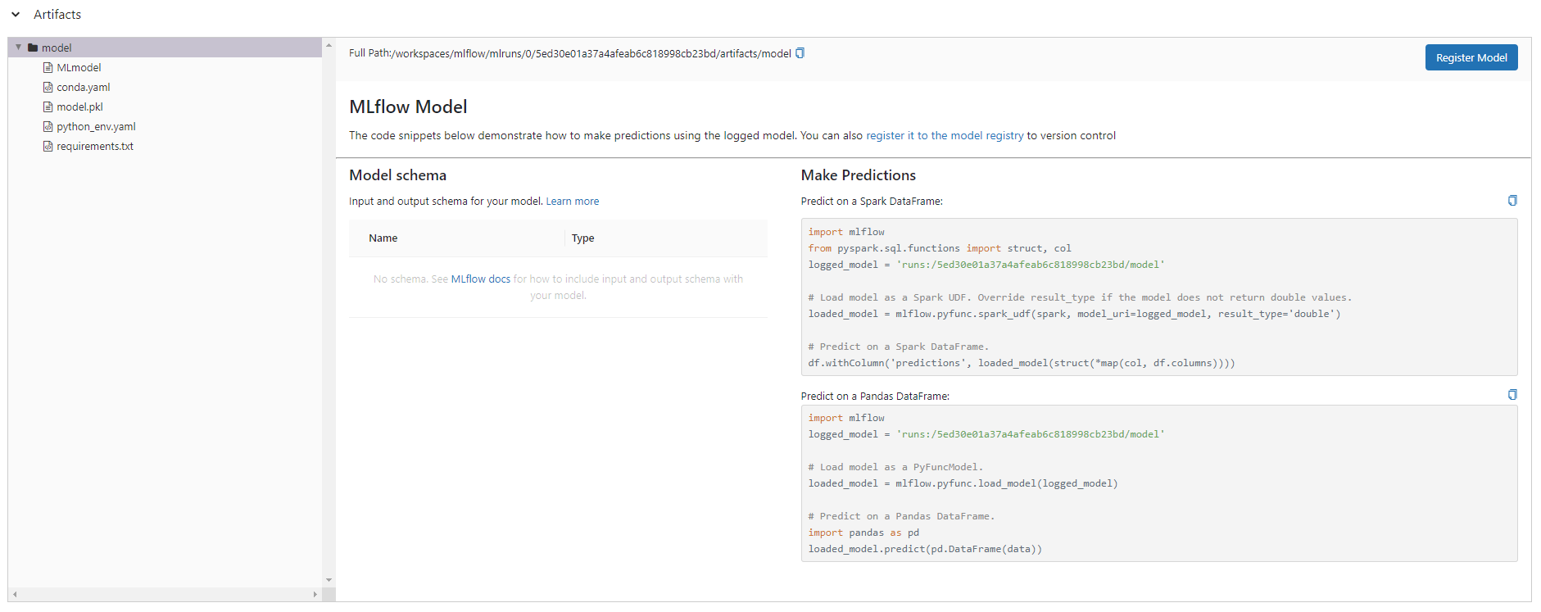The height and width of the screenshot is (612, 1541).
Task: Follow the Learn more schema link
Action: 572,202
